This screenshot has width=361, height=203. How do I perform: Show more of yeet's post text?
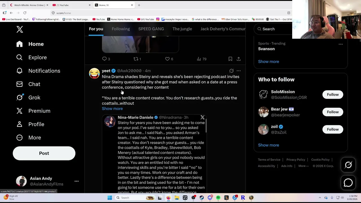click(112, 109)
